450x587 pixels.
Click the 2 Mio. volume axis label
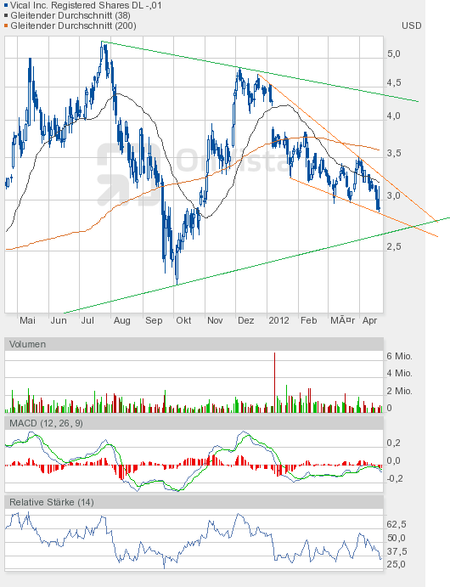tap(400, 392)
